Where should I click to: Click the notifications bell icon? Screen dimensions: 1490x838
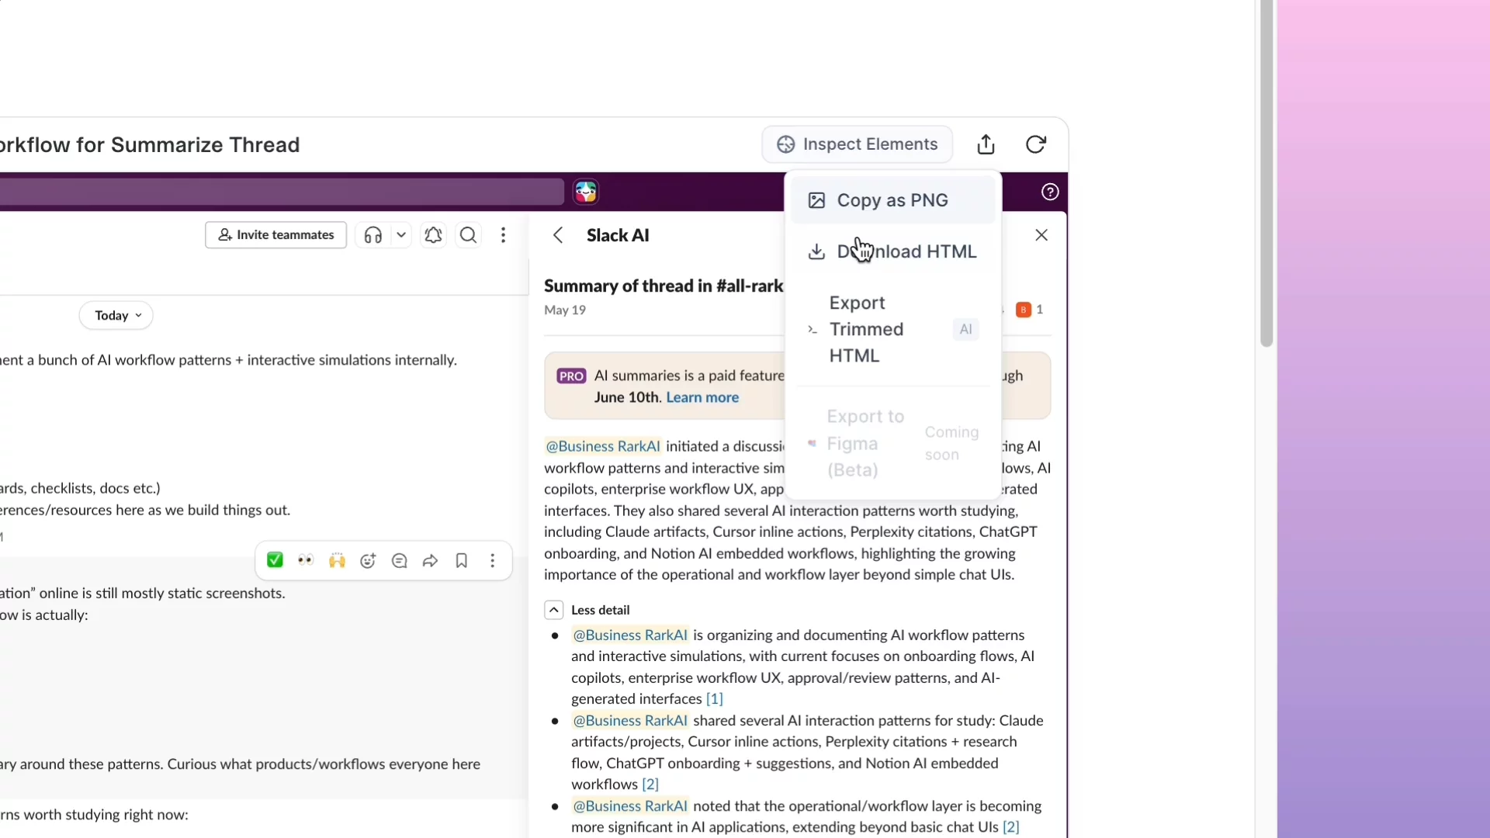click(433, 235)
